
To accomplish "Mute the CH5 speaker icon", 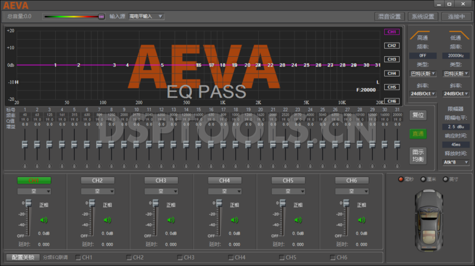I will tap(298, 220).
